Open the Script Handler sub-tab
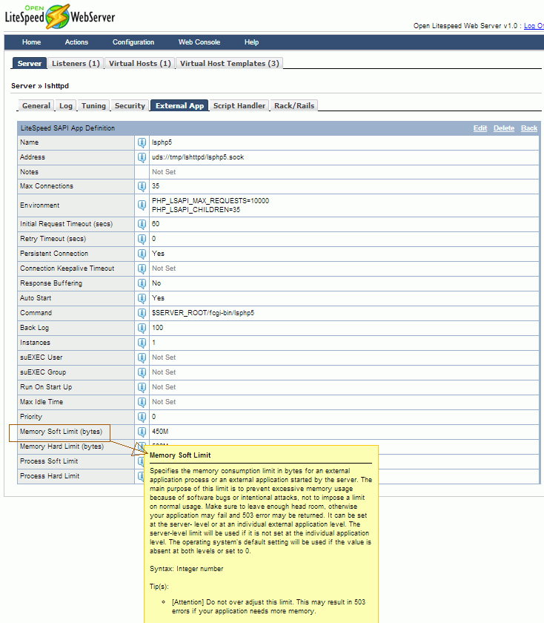 tap(239, 105)
